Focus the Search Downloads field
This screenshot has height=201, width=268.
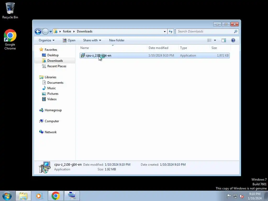205,31
